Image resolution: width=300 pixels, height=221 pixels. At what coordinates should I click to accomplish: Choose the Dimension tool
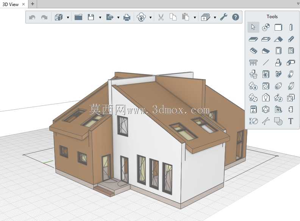point(253,121)
